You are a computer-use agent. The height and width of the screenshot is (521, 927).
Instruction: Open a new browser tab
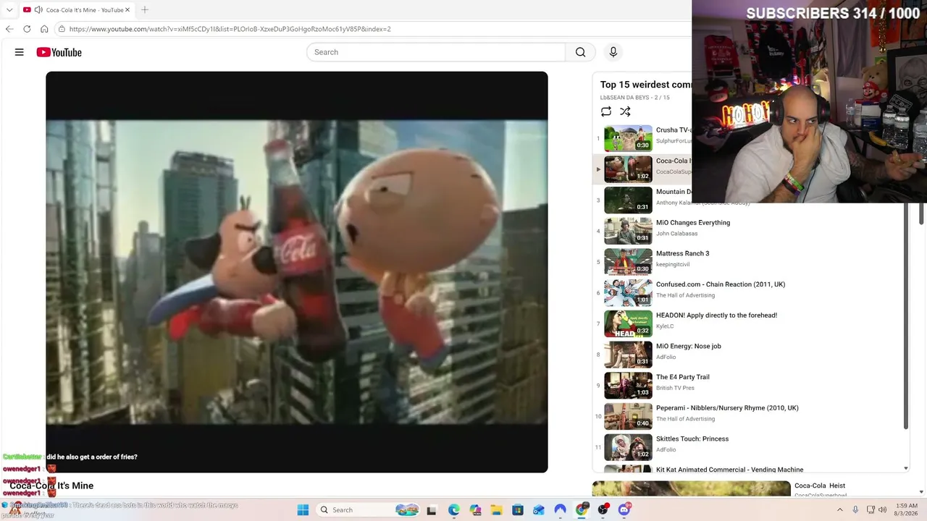[x=145, y=10]
